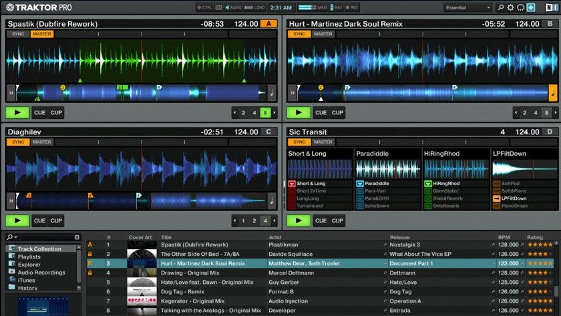Click cover art preview thumbnail at bottom left

click(x=43, y=306)
